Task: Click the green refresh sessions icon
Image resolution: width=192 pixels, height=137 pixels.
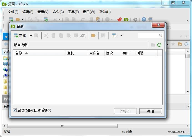Action: [159, 45]
